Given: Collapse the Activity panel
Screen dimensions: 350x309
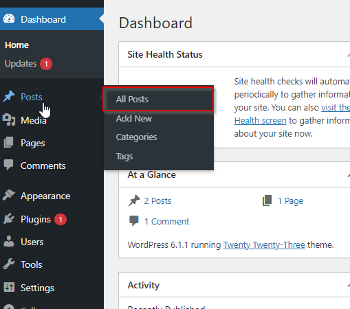Looking at the screenshot, I should tap(348, 285).
